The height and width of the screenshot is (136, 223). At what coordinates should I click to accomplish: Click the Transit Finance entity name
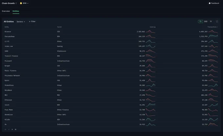11,56
